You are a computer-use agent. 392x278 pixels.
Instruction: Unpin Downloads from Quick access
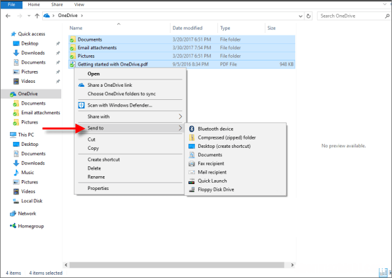coord(58,53)
